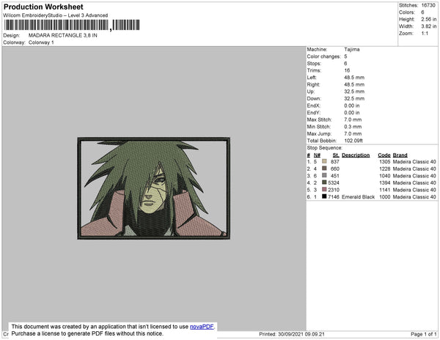Click the thread code '1394'
Viewport: 440px width, 340px height.
[385, 182]
